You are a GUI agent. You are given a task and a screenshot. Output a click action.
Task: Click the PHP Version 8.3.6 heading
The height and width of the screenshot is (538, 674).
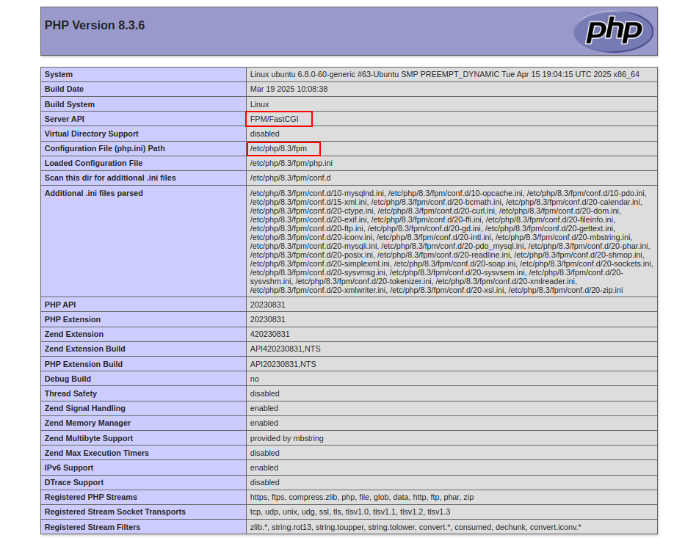(95, 26)
